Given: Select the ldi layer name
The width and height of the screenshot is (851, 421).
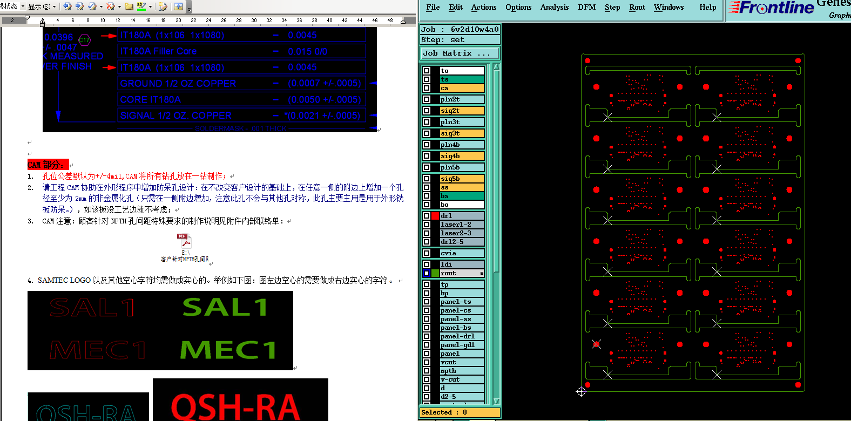Looking at the screenshot, I should [462, 264].
